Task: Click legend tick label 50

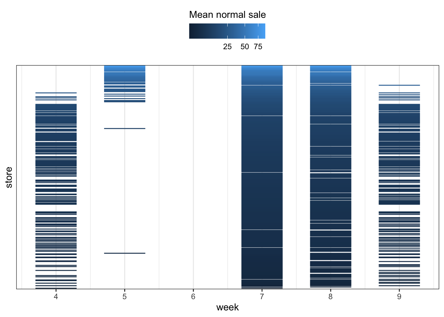Action: (245, 47)
